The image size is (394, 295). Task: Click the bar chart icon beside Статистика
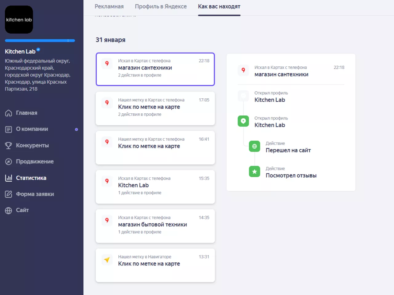pos(9,178)
